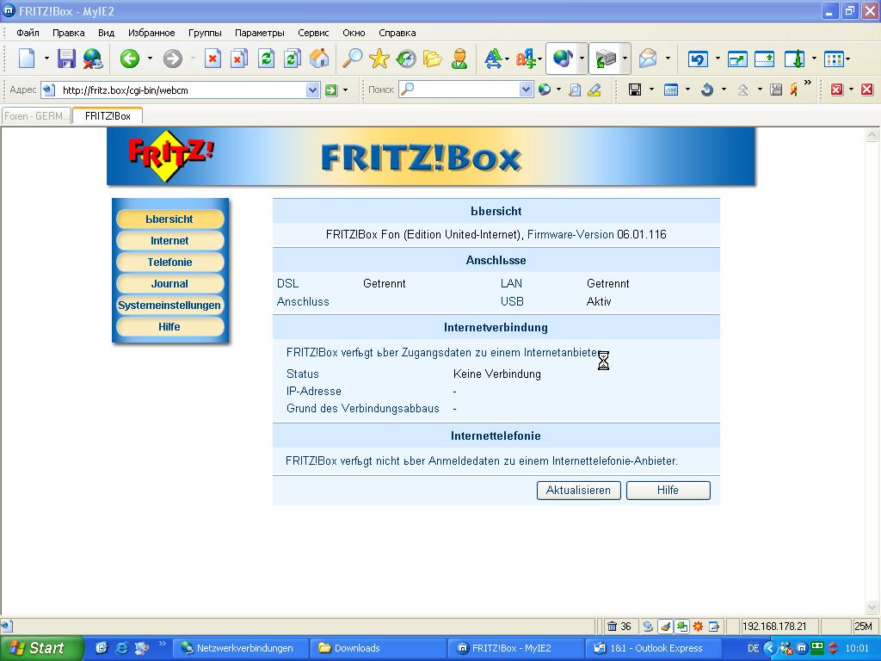Viewport: 881px width, 661px height.
Task: Click the orange gear icon in status bar
Action: 698,627
